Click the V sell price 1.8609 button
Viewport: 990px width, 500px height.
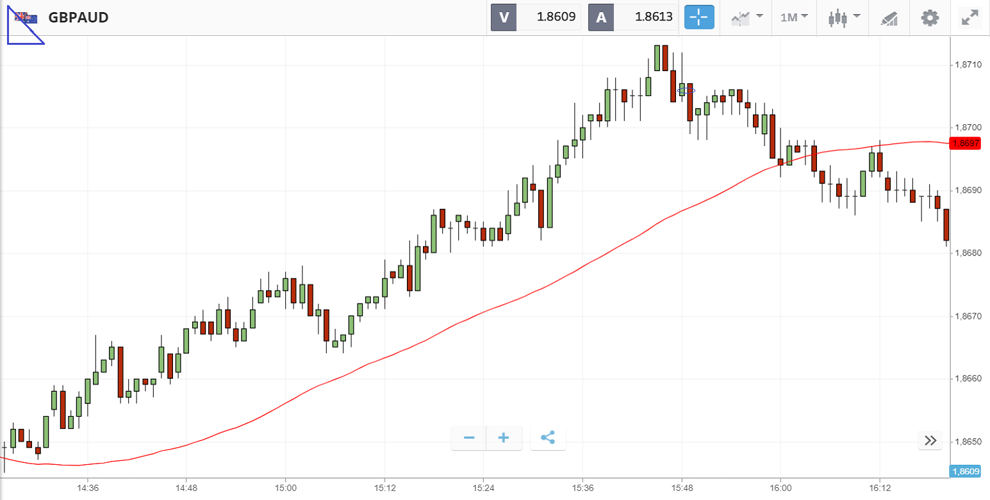[536, 17]
